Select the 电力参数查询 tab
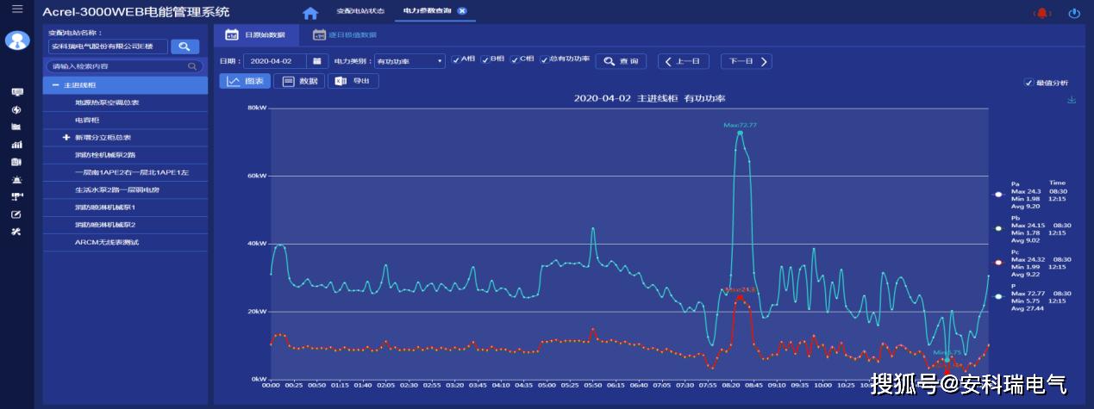This screenshot has width=1094, height=409. 427,10
